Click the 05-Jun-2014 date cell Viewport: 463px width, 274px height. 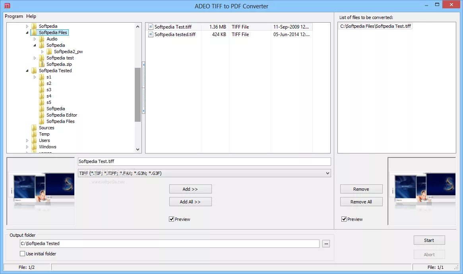point(291,34)
